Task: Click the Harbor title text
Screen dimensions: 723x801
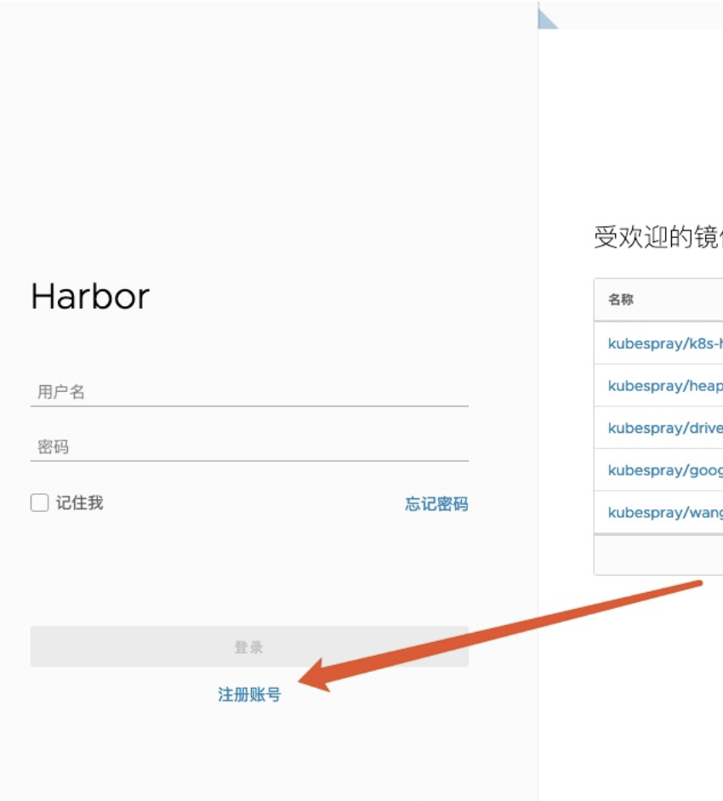Action: pyautogui.click(x=90, y=297)
